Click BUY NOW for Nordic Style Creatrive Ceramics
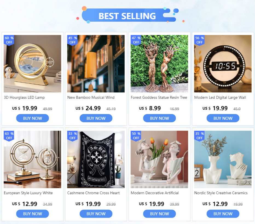Image resolution: width=255 pixels, height=224 pixels. pyautogui.click(x=223, y=214)
